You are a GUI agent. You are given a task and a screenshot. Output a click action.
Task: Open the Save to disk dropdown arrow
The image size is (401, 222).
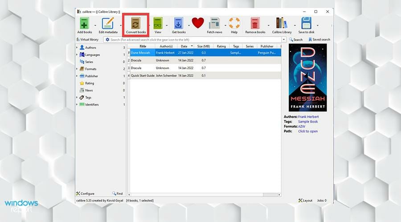coord(317,25)
